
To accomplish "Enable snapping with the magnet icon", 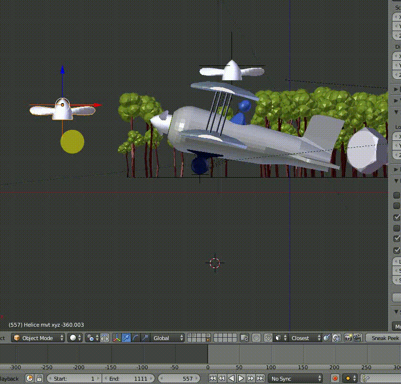I will click(x=268, y=338).
